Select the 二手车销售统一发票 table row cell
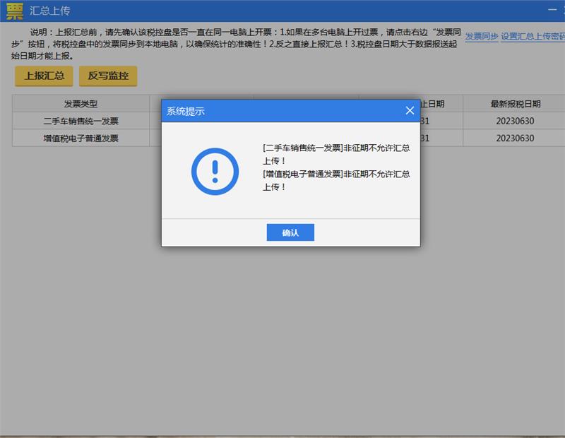 81,121
